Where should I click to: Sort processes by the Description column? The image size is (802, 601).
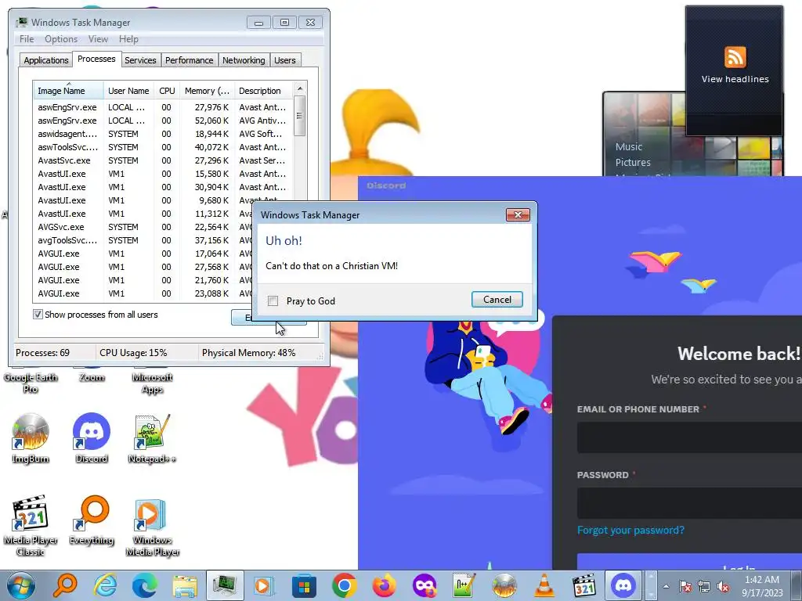tap(263, 91)
